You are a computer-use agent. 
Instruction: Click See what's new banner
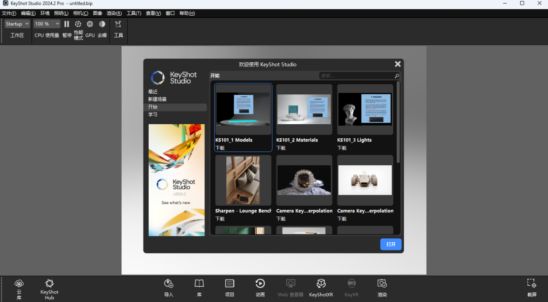point(177,180)
